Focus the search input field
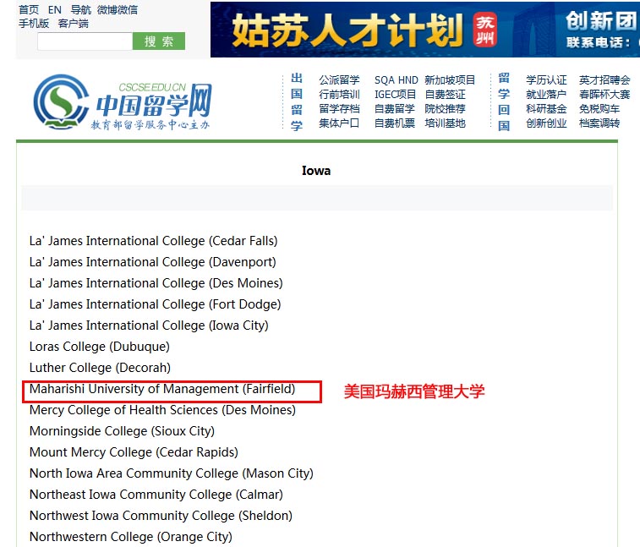 pyautogui.click(x=85, y=41)
